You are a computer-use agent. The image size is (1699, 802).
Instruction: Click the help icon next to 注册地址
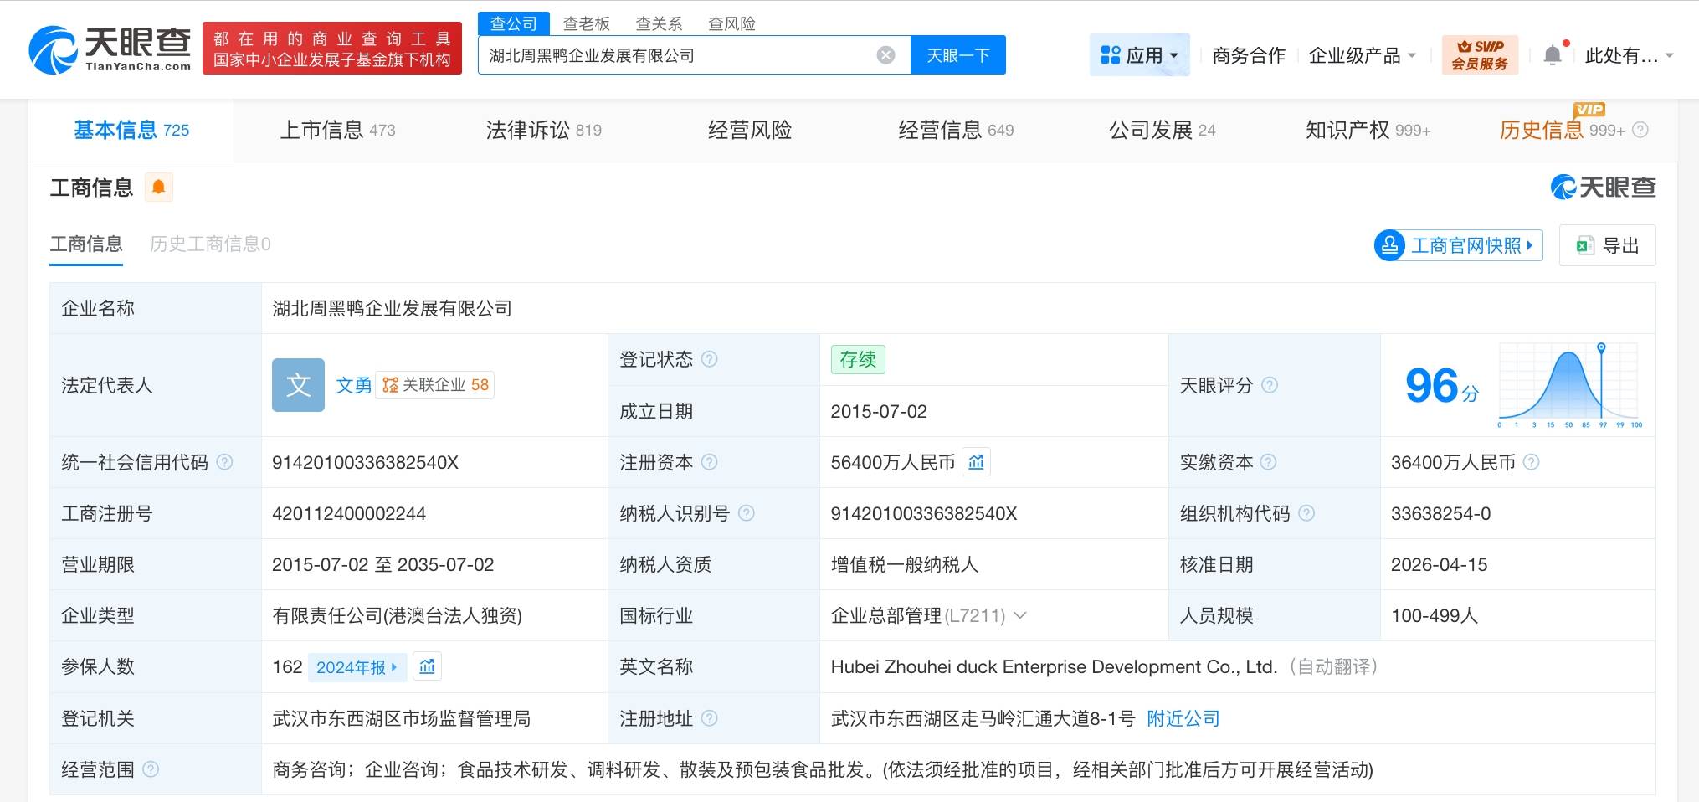coord(710,718)
